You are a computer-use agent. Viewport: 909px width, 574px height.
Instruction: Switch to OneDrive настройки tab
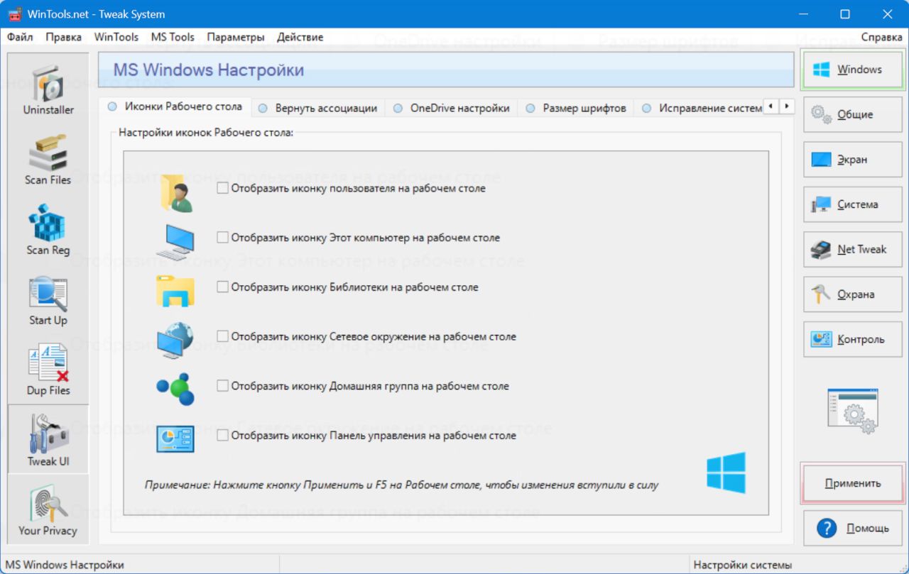451,109
